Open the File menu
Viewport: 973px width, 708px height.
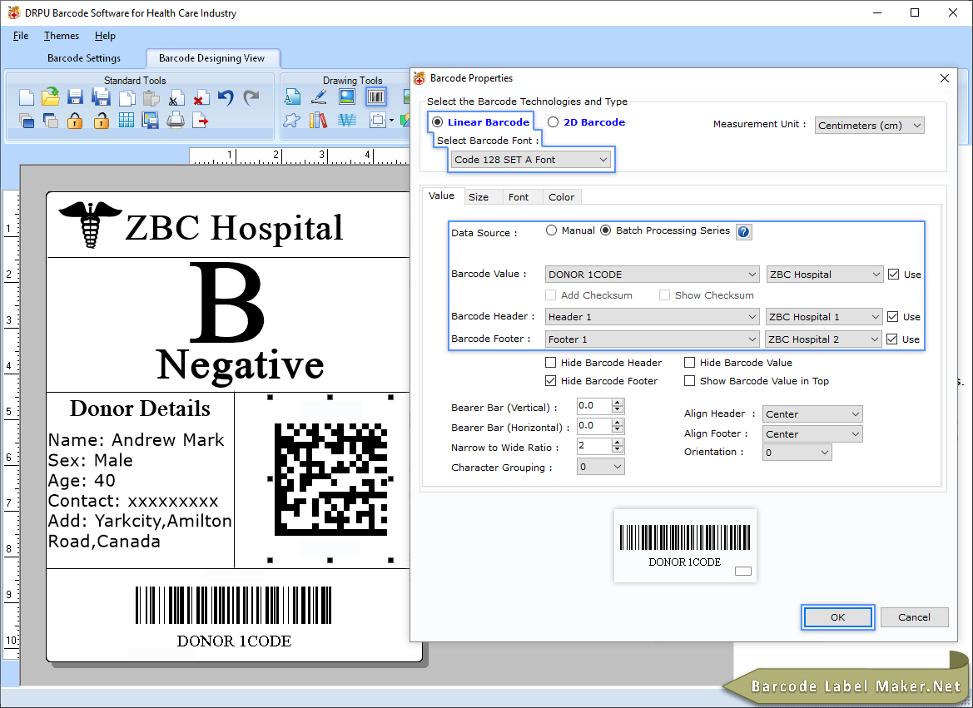21,36
